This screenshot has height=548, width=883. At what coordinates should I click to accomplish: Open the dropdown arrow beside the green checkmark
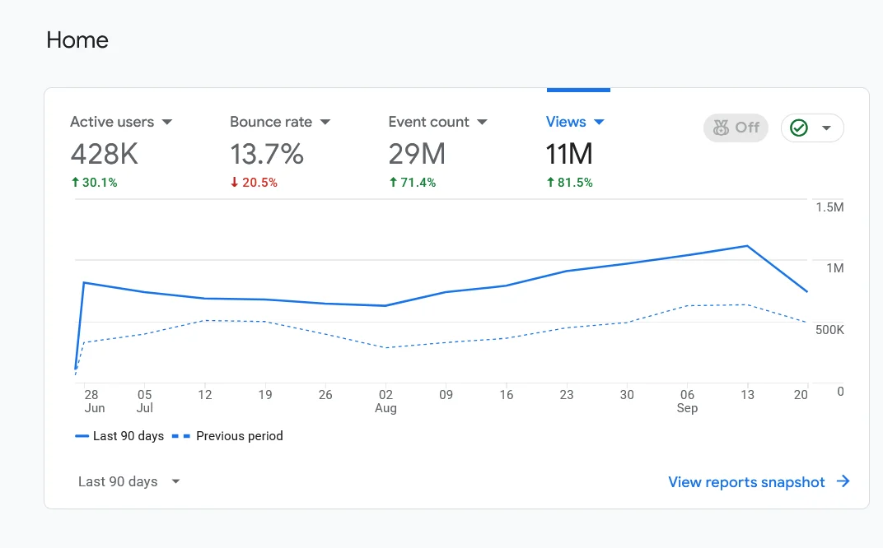tap(826, 128)
